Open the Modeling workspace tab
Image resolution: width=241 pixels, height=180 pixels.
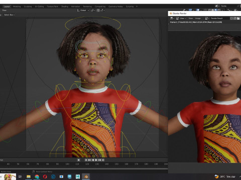17,6
